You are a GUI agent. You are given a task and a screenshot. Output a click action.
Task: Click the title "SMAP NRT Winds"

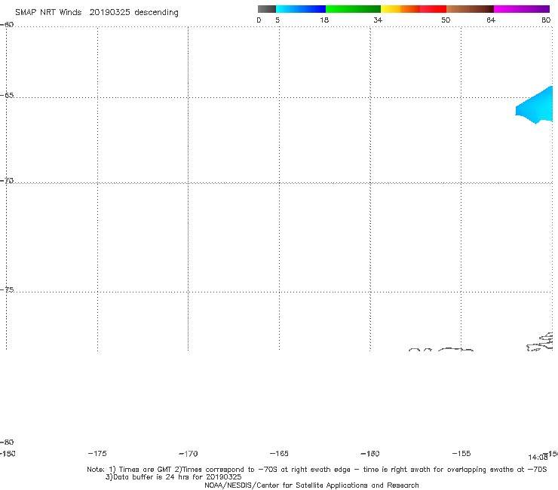48,13
